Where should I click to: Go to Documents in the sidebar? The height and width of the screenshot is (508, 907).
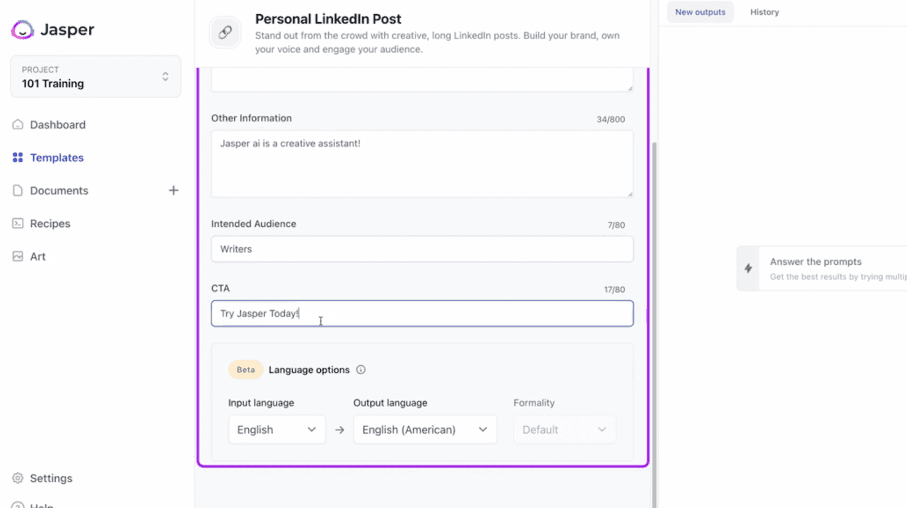tap(59, 190)
